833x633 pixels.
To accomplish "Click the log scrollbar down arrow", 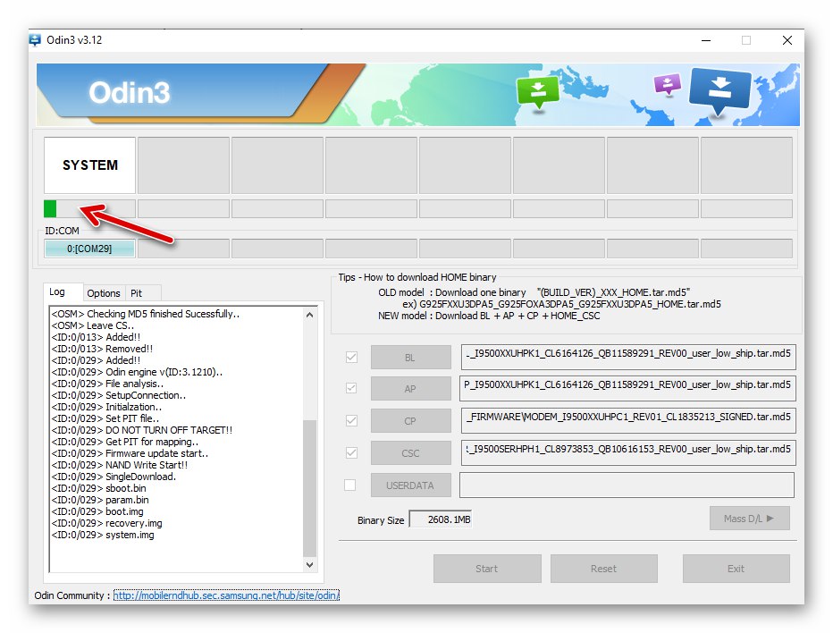I will 310,565.
